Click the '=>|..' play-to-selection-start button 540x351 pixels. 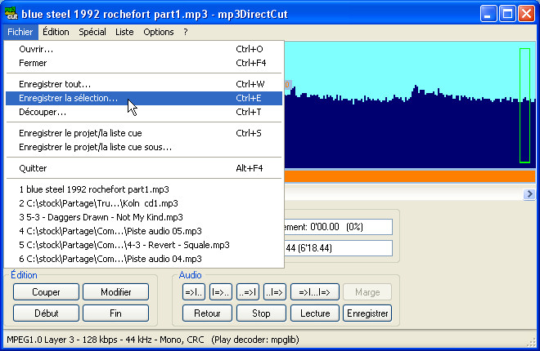click(x=192, y=292)
